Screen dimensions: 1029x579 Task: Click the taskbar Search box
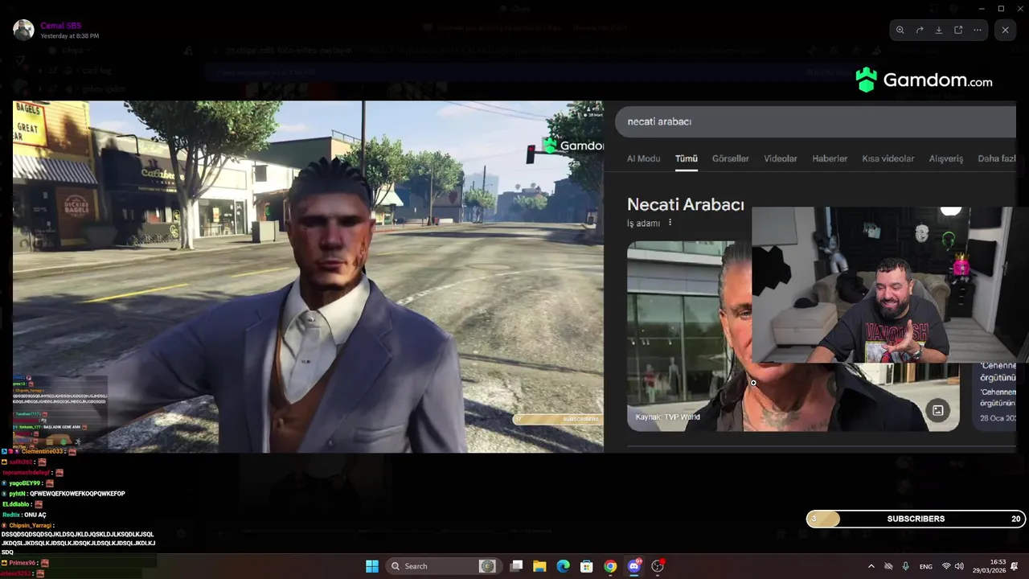(x=443, y=566)
